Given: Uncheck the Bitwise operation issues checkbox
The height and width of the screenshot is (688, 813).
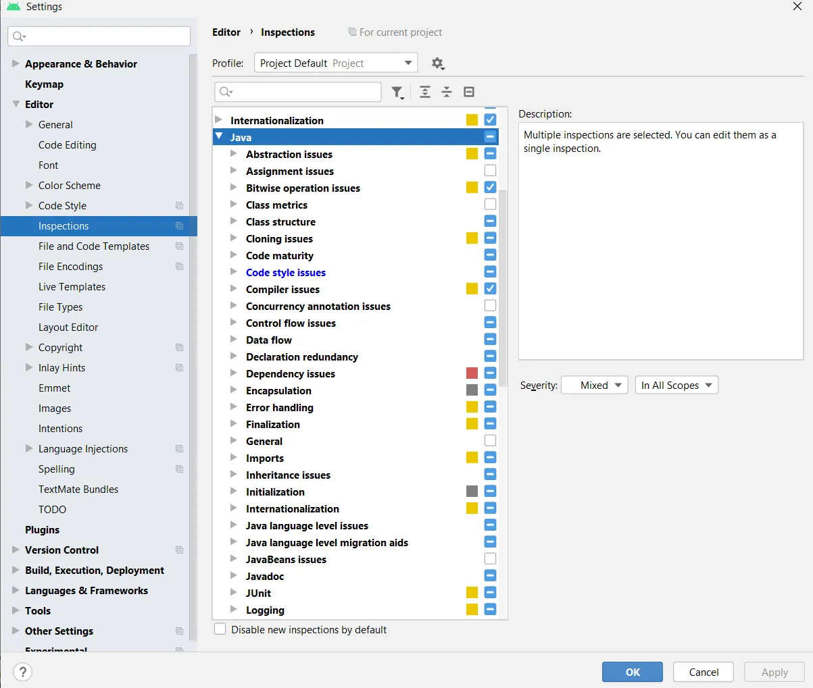Looking at the screenshot, I should click(491, 188).
